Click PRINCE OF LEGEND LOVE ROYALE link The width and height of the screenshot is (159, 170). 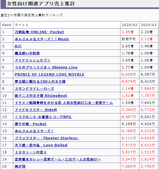(x=49, y=74)
